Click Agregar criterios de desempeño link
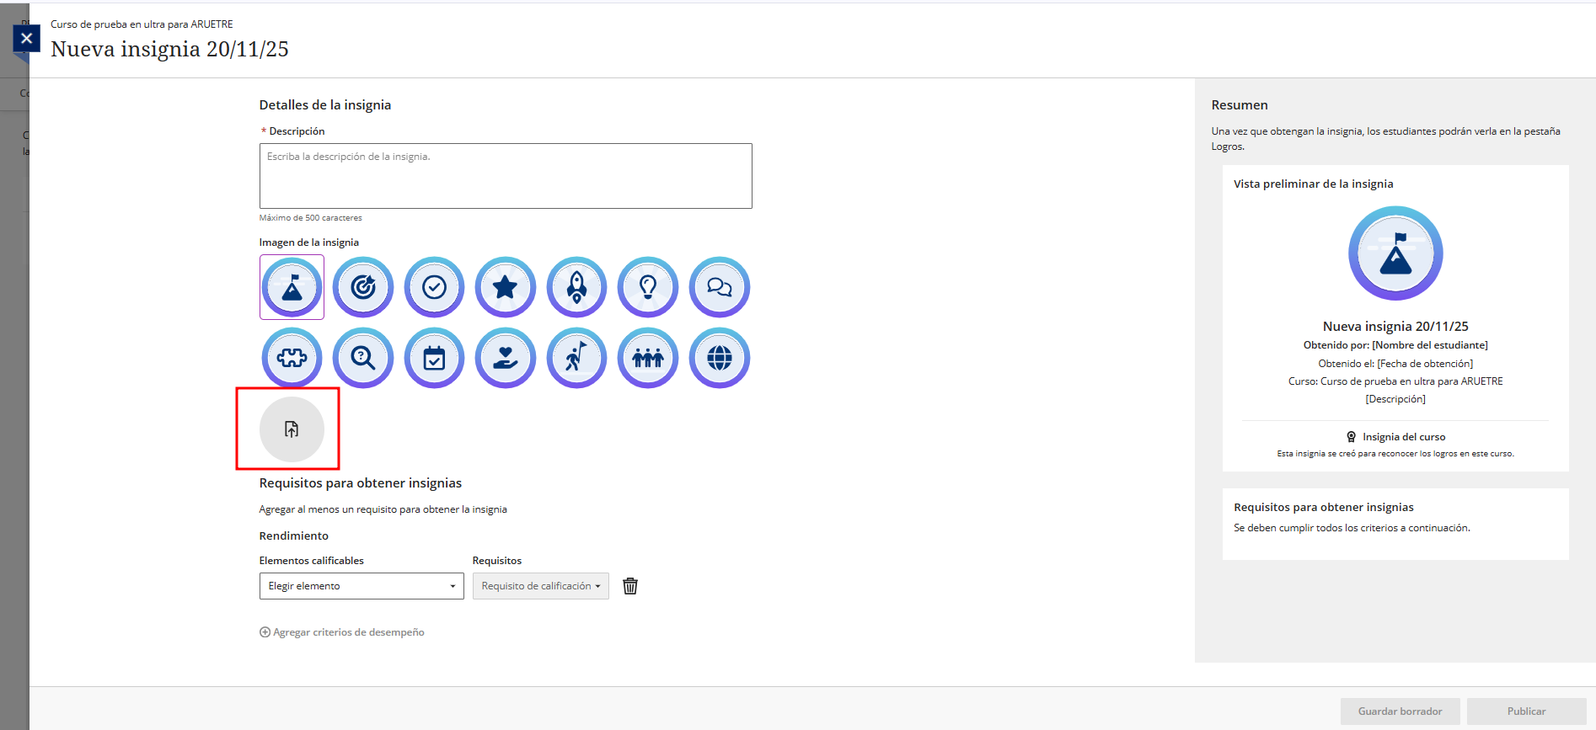This screenshot has width=1596, height=730. click(x=342, y=632)
